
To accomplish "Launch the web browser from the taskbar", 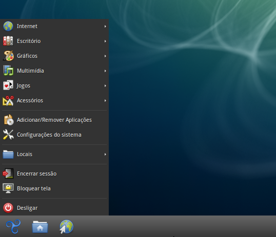I will tap(66, 227).
